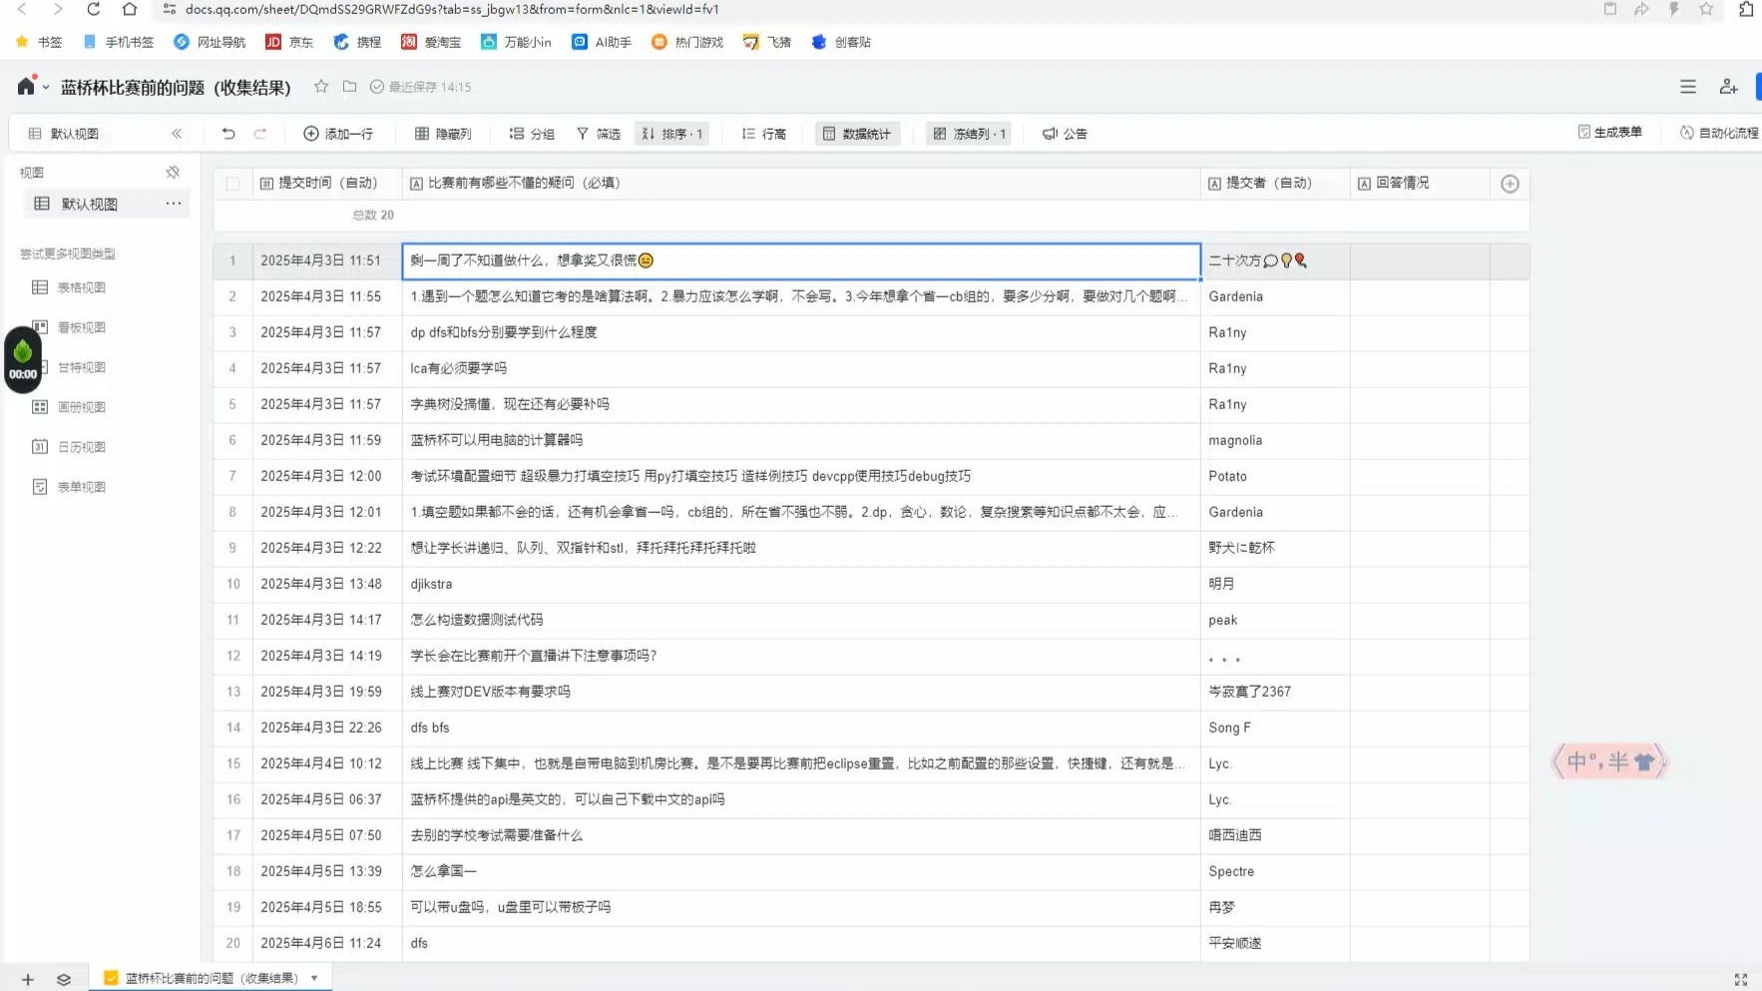Enter fullscreen mode via bottom-right icon
This screenshot has height=991, width=1762.
1741,978
